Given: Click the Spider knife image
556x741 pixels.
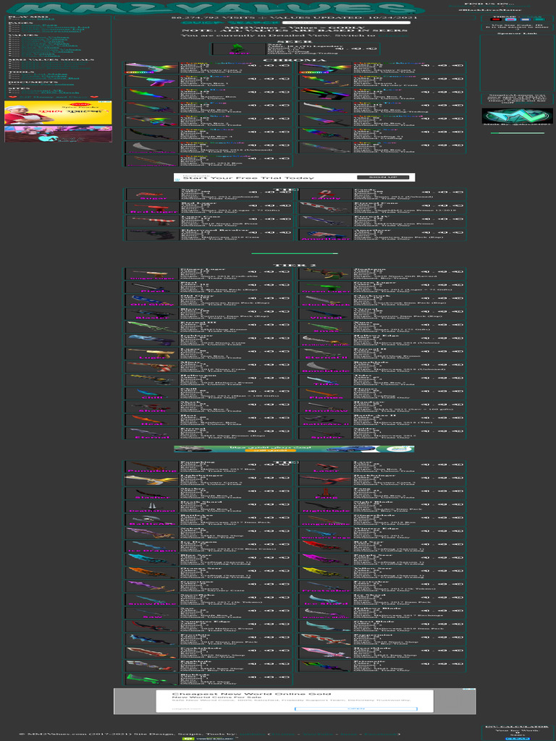Looking at the screenshot, I should (x=327, y=433).
